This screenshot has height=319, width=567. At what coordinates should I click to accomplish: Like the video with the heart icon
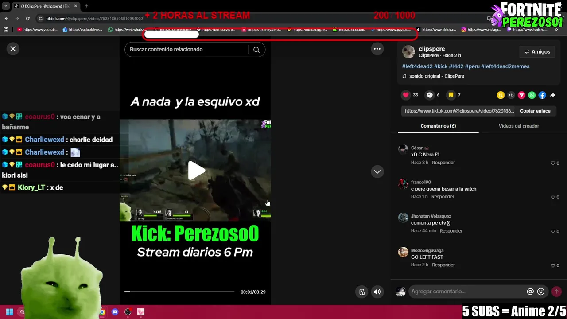[x=406, y=95]
